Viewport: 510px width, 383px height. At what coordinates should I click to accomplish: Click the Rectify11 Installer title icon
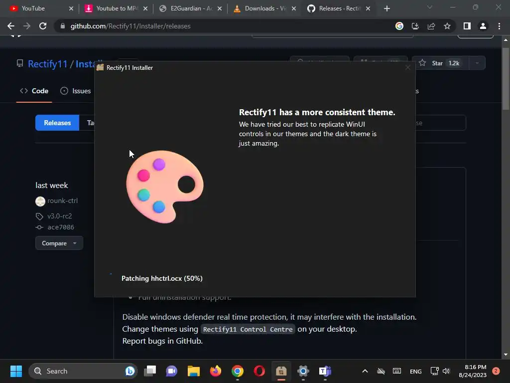coord(100,67)
